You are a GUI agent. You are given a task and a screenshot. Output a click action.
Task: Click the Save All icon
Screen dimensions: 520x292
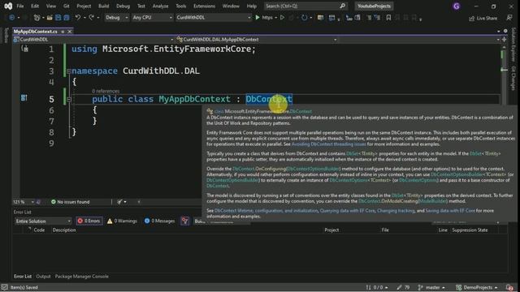coord(67,18)
